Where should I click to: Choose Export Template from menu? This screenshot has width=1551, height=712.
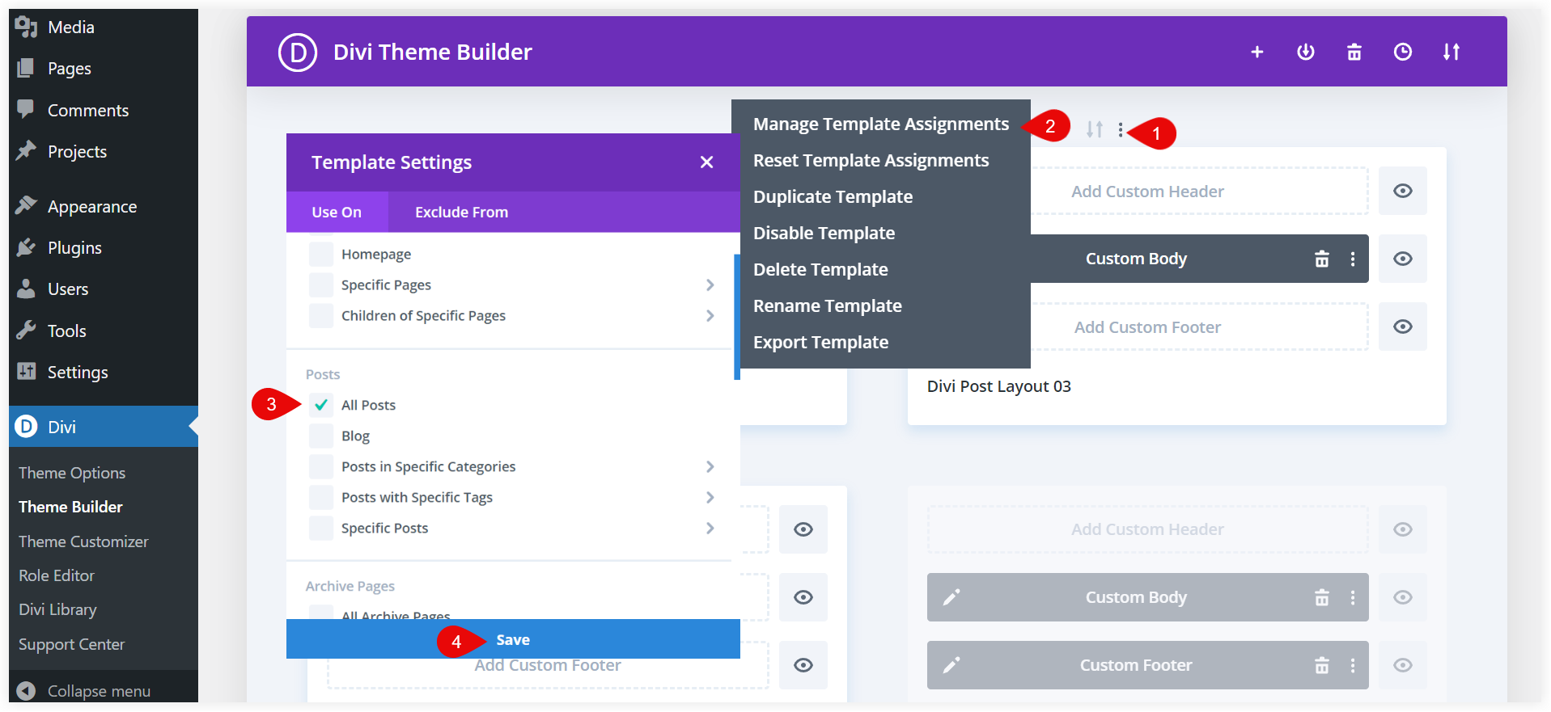pyautogui.click(x=820, y=342)
